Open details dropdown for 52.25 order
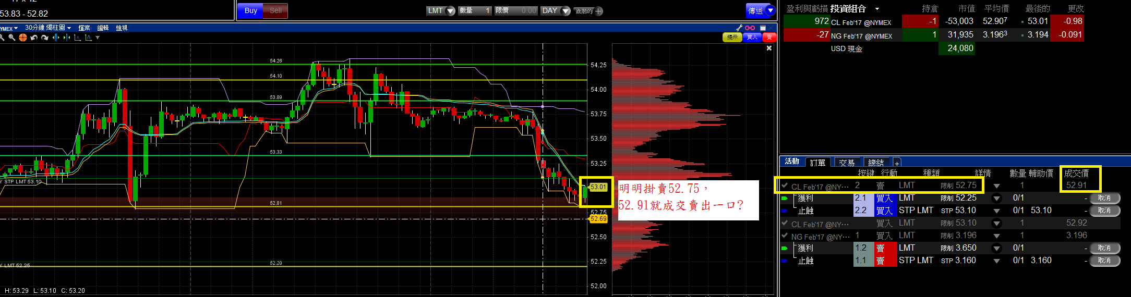1131x297 pixels. point(997,198)
